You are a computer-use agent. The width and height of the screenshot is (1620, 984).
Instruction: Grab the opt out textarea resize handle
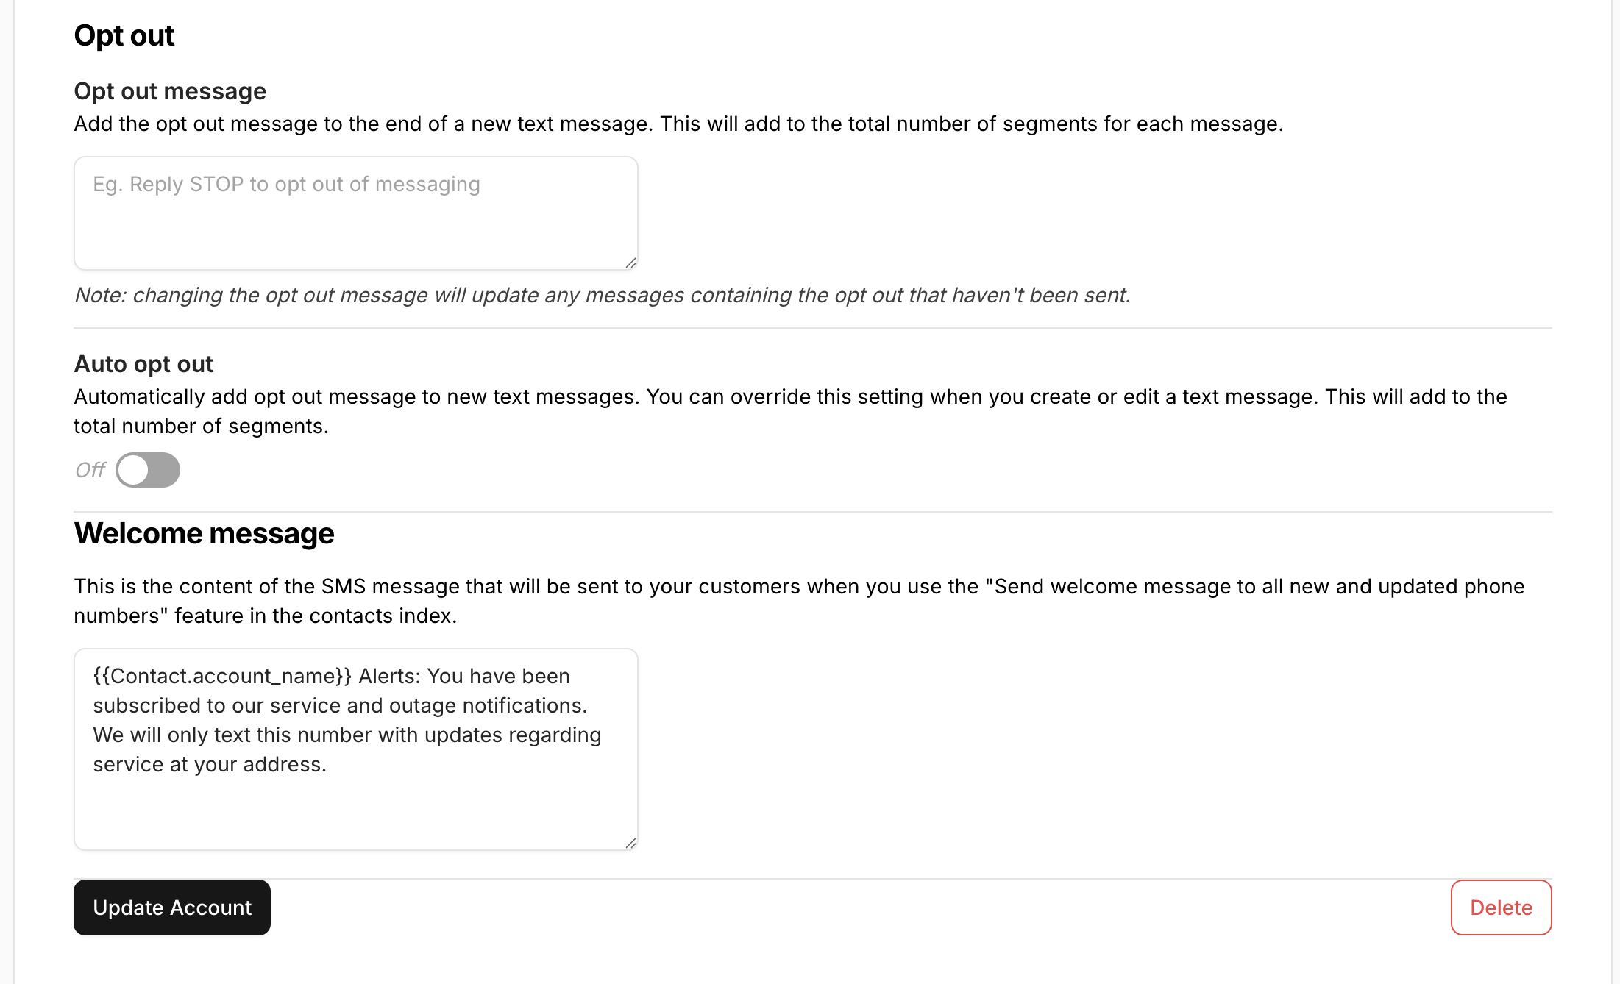[630, 263]
